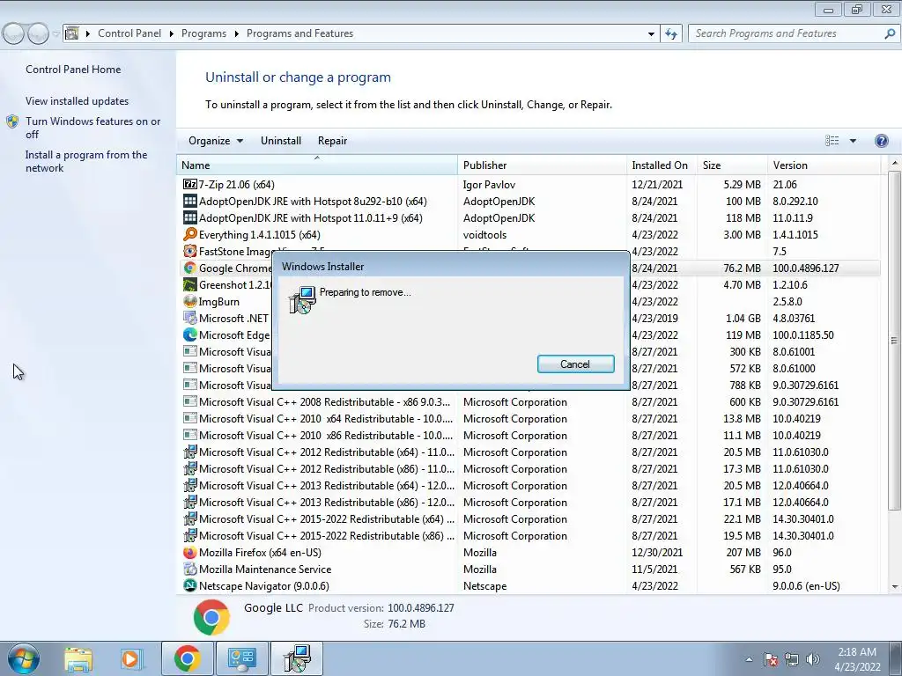Open View installed updates link

78,101
